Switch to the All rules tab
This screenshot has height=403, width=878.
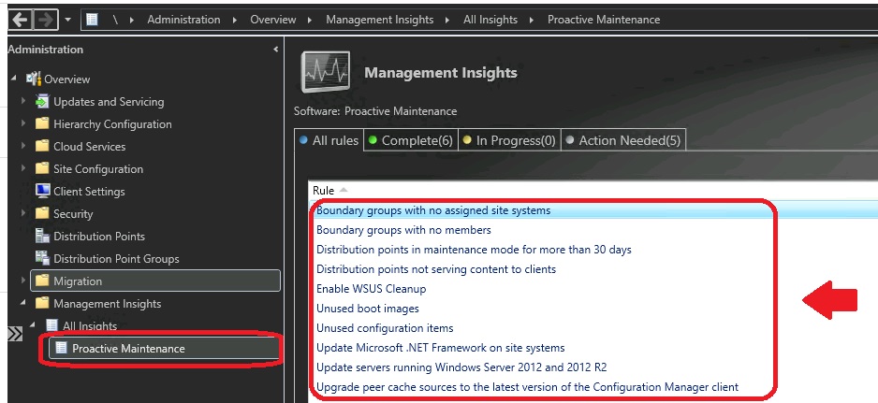click(x=329, y=140)
